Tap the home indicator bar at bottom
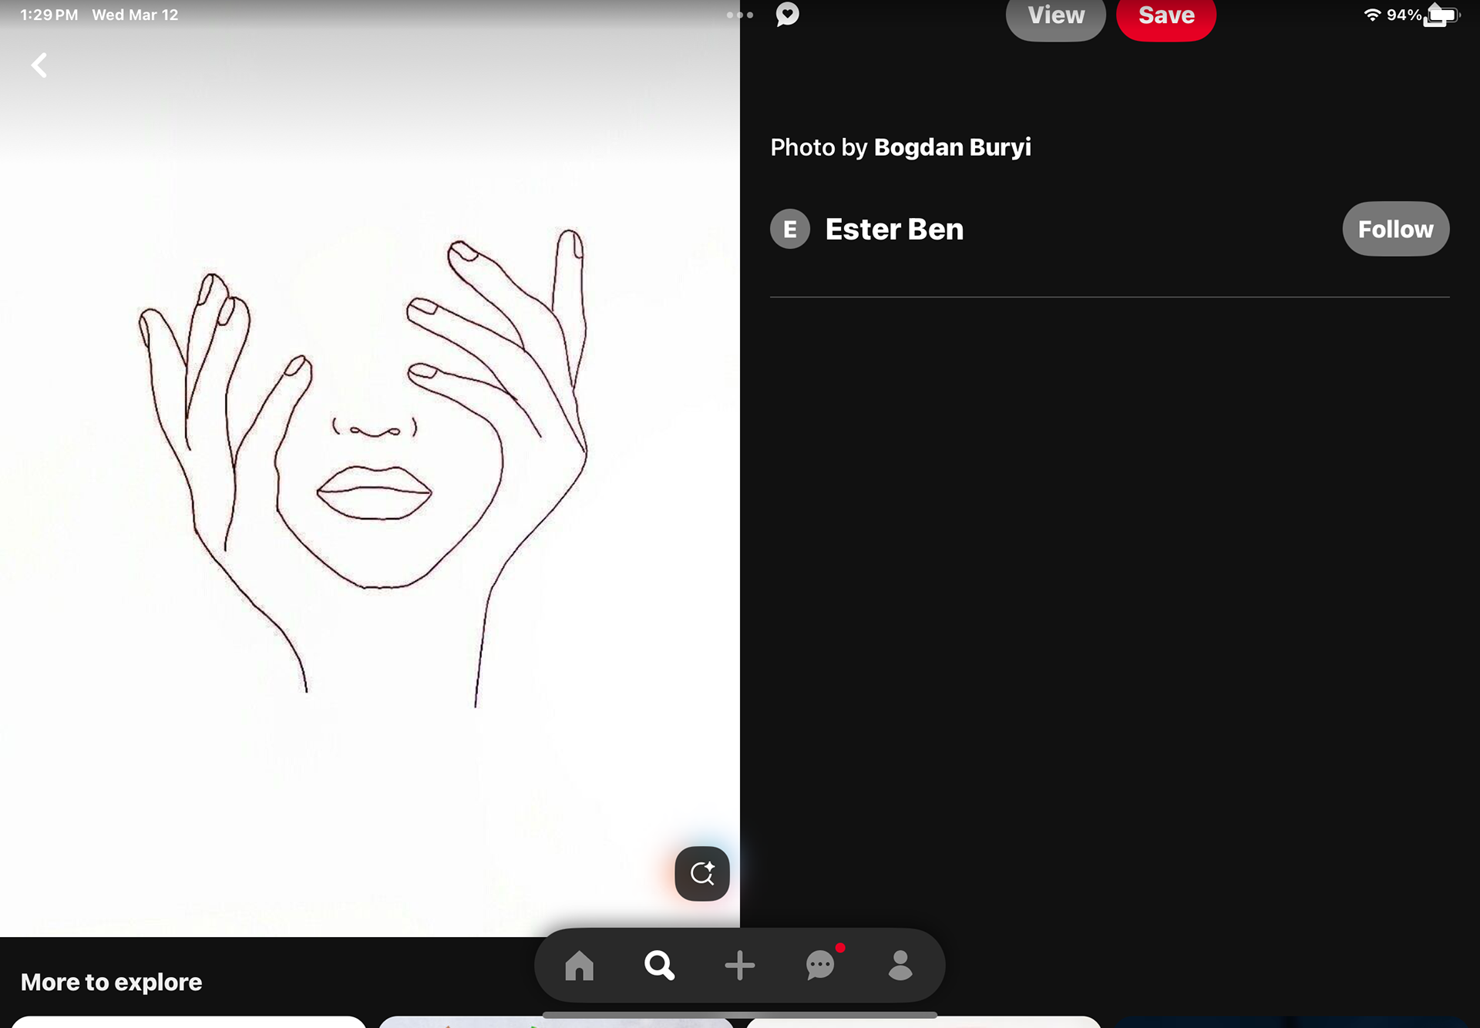The width and height of the screenshot is (1480, 1028). tap(739, 1015)
